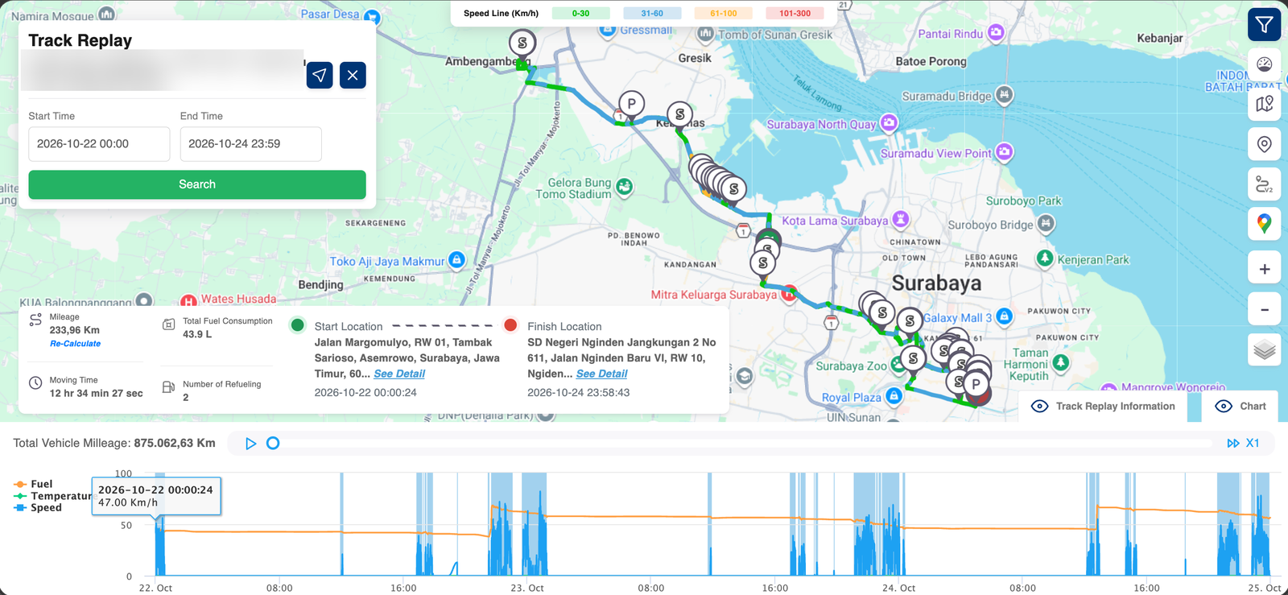
Task: Click the Moving Time value
Action: 96,394
